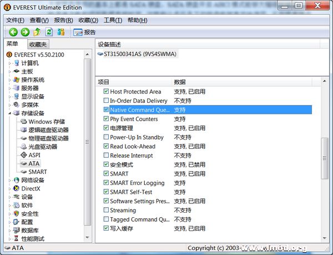The height and width of the screenshot is (255, 333).
Task: Select the 网络设备 network globe icon
Action: 16,180
